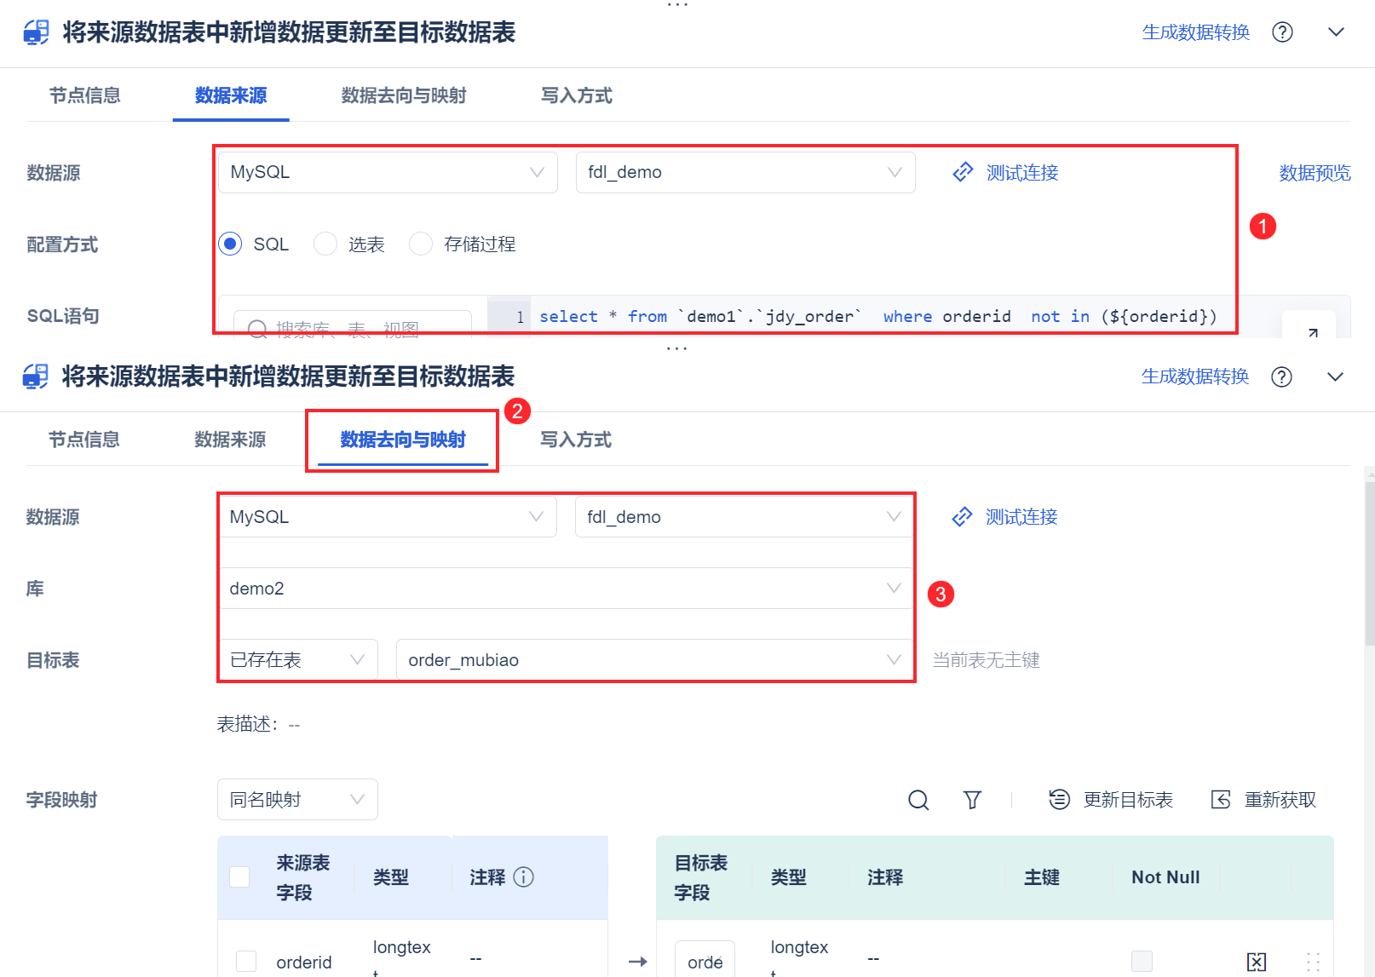Click the Not Null column header
This screenshot has height=977, width=1375.
coord(1165,876)
